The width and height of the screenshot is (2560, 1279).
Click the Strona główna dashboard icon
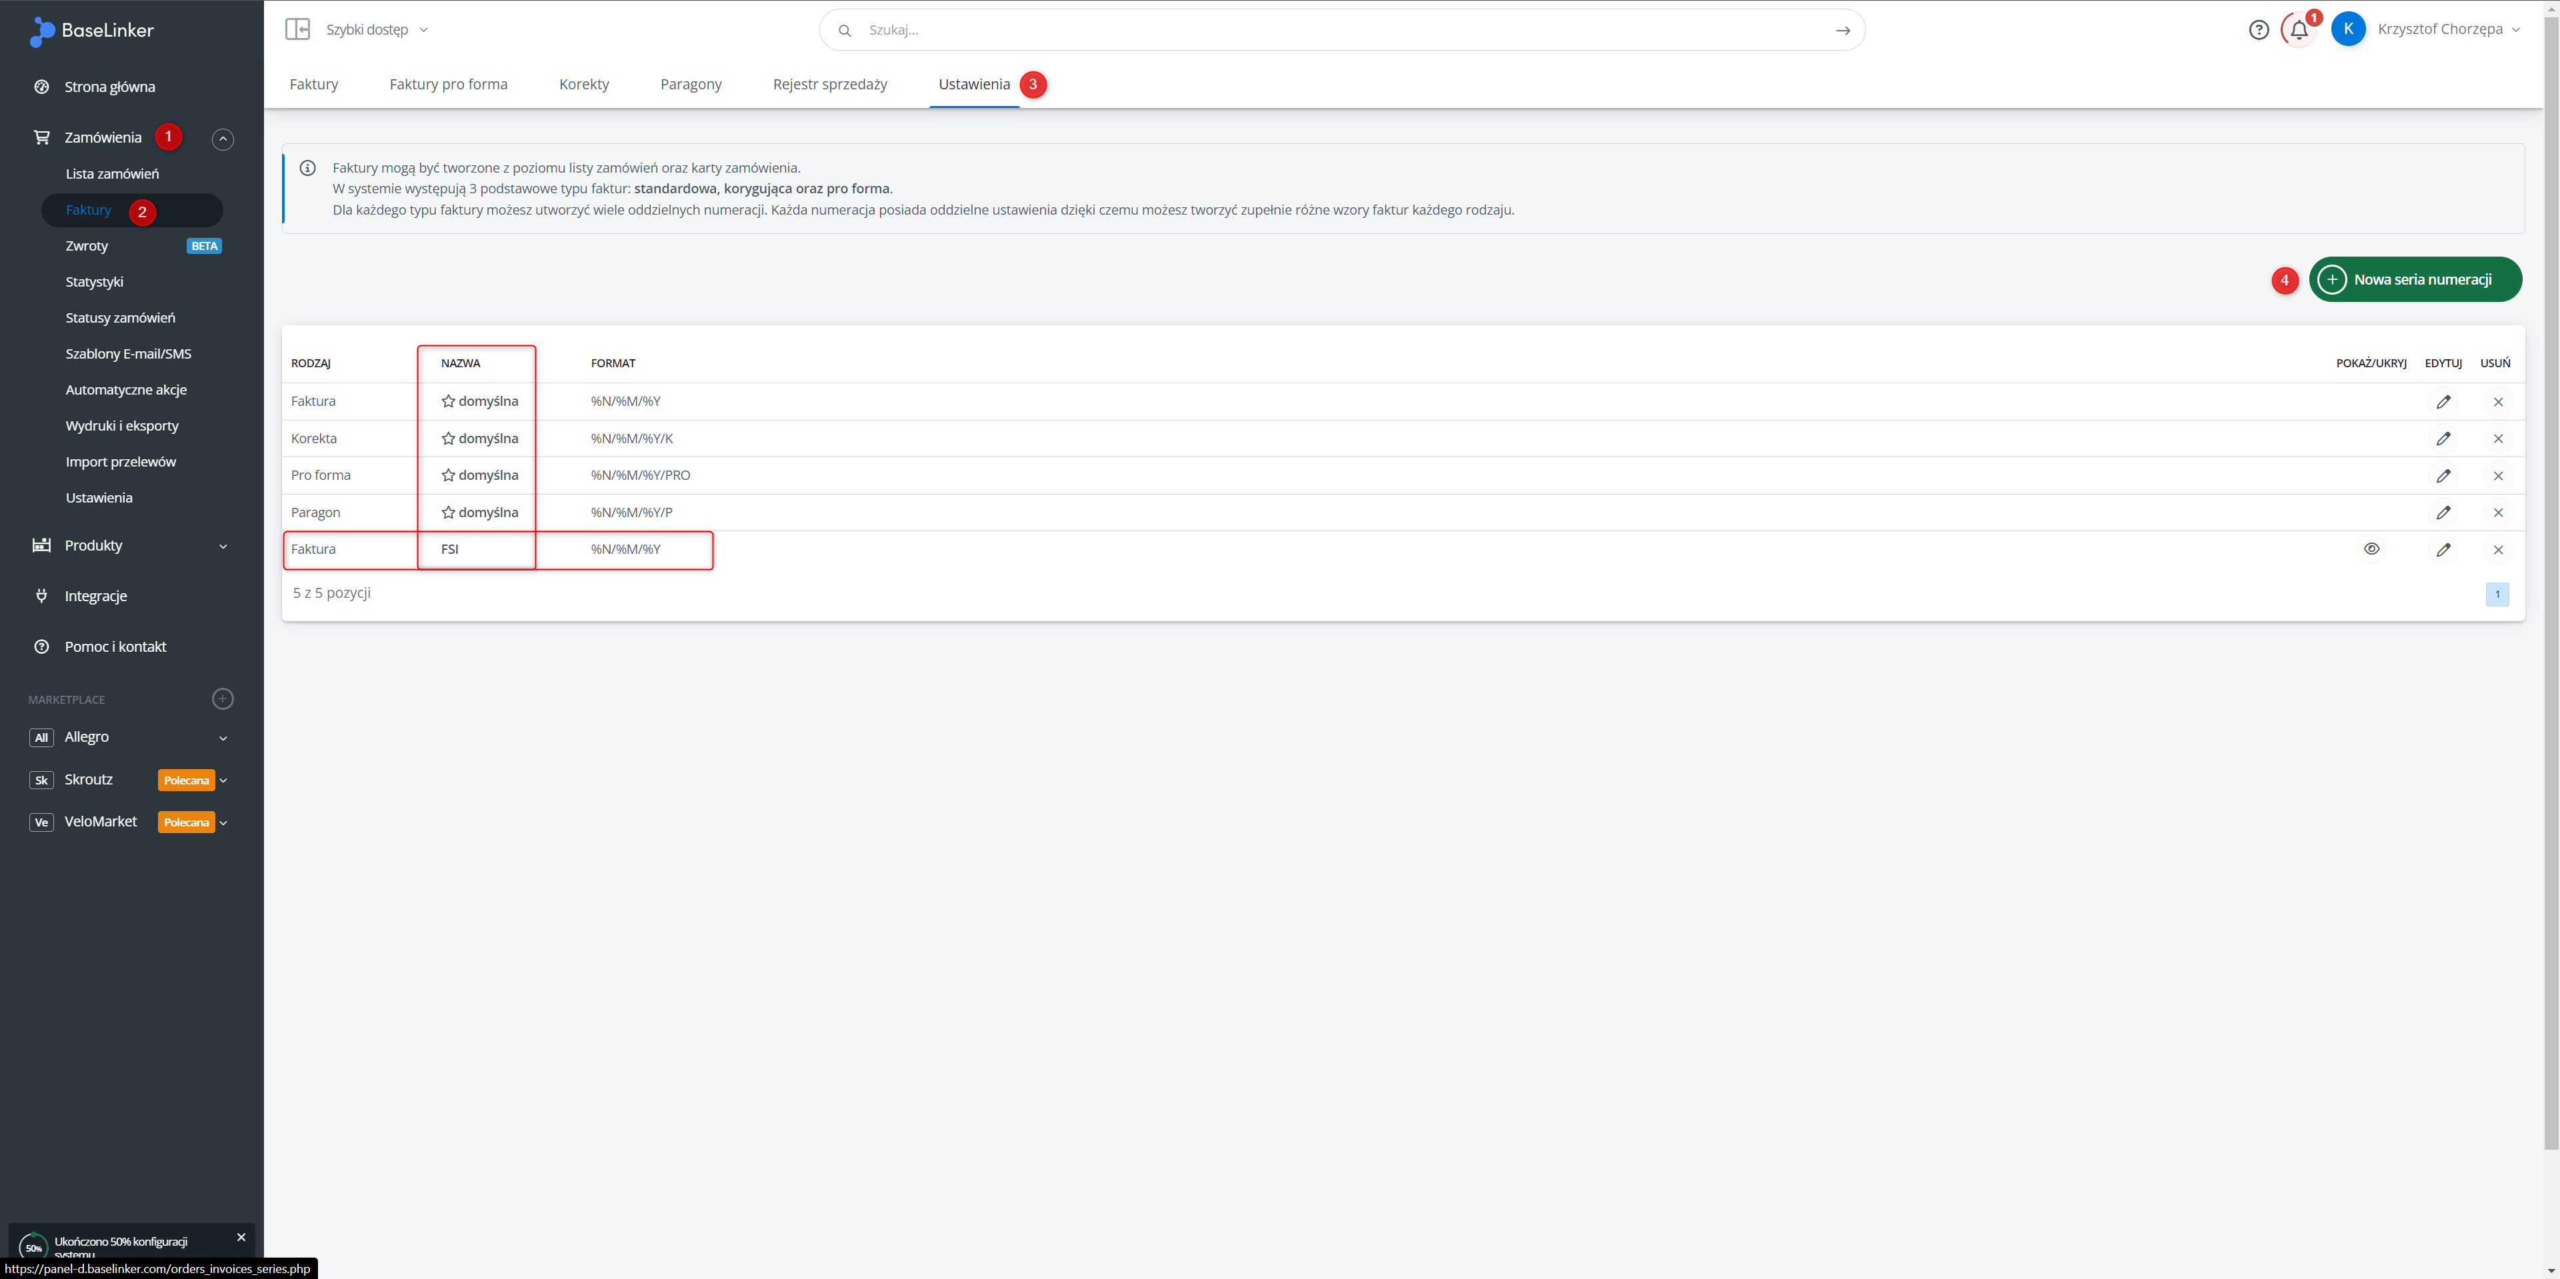click(41, 87)
